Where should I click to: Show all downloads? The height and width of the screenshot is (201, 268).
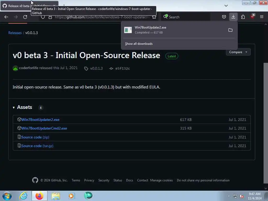(139, 44)
